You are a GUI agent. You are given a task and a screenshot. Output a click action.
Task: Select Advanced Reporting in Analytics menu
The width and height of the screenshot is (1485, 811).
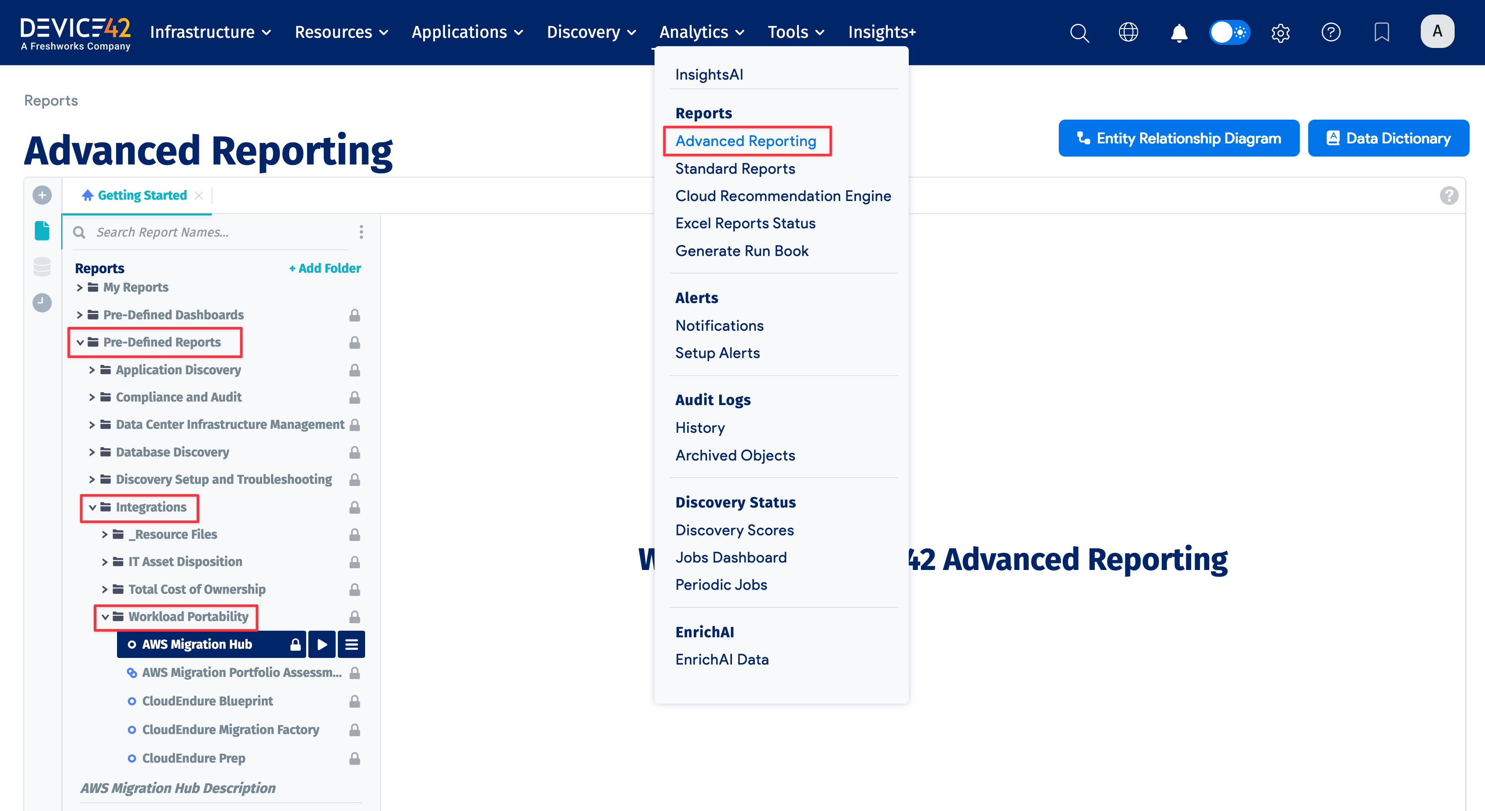pos(746,141)
